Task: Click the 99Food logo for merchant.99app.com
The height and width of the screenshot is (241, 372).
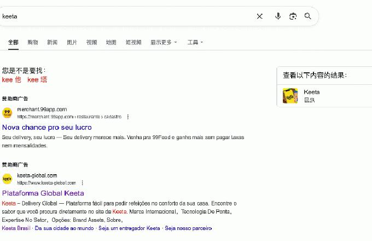Action: click(x=7, y=113)
